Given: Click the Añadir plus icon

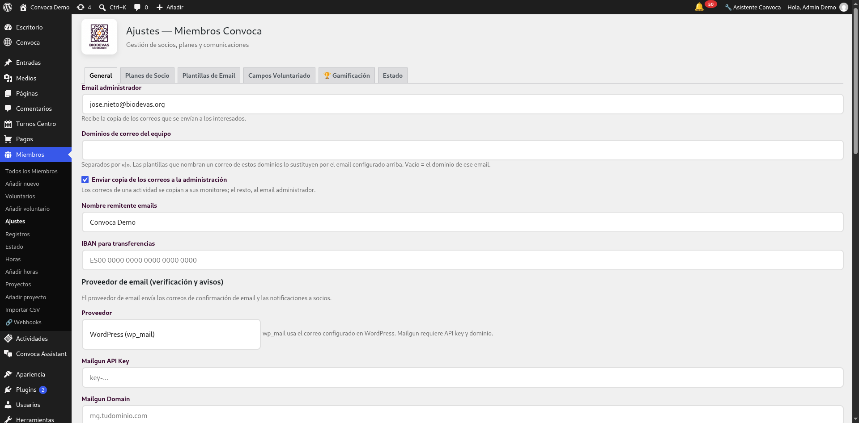Looking at the screenshot, I should point(159,7).
